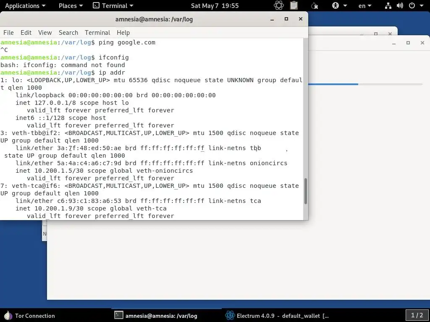Viewport: 430px width, 322px height.
Task: Click 'link-netns onioncircs' text
Action: click(248, 163)
